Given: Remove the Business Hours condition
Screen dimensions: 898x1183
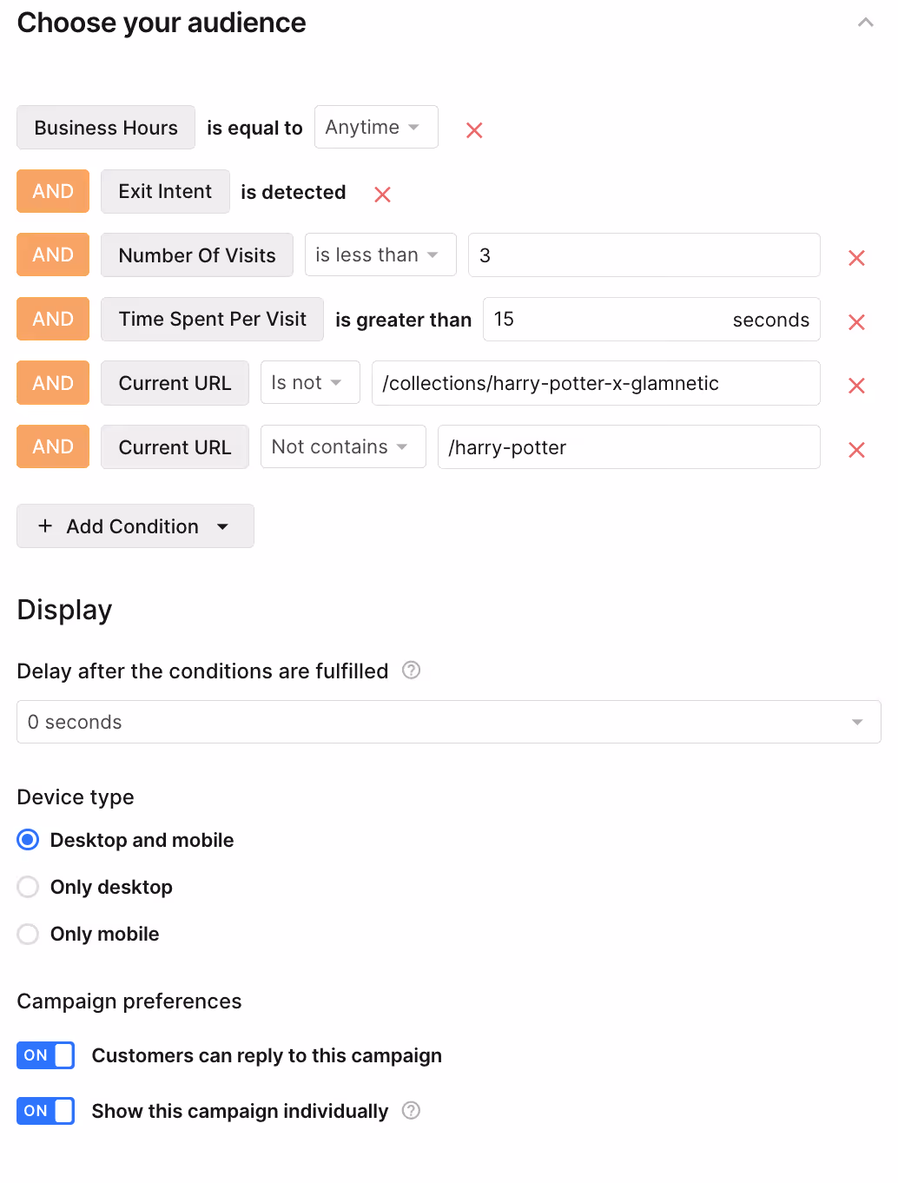Looking at the screenshot, I should pos(474,130).
